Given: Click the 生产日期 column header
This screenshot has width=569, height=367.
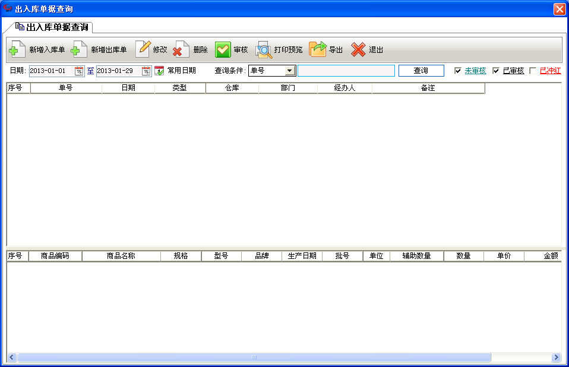Looking at the screenshot, I should (x=302, y=256).
